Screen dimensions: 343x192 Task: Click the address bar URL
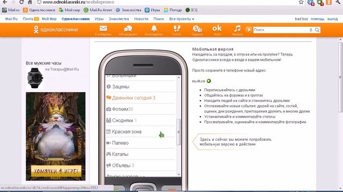pos(78,2)
